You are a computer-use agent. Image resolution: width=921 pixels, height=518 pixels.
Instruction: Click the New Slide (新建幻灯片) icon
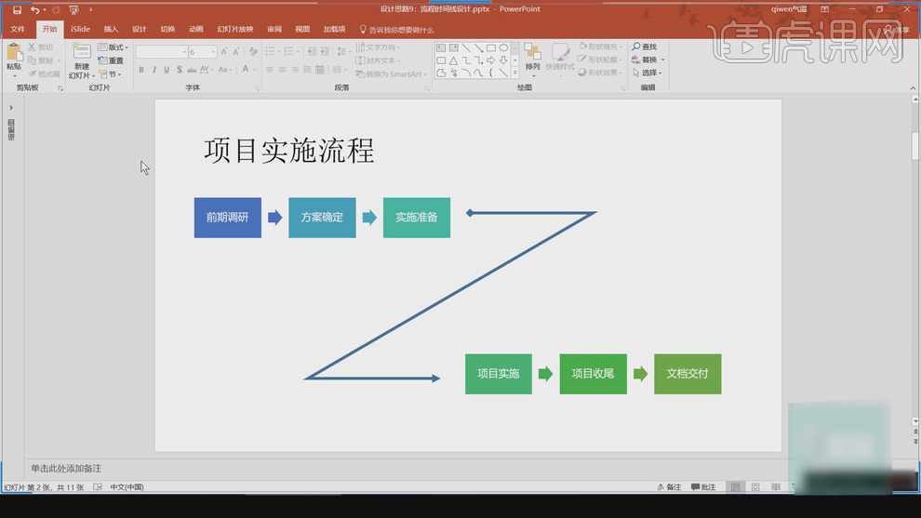click(82, 52)
